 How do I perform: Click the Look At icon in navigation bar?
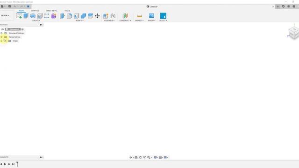[x=136, y=157]
